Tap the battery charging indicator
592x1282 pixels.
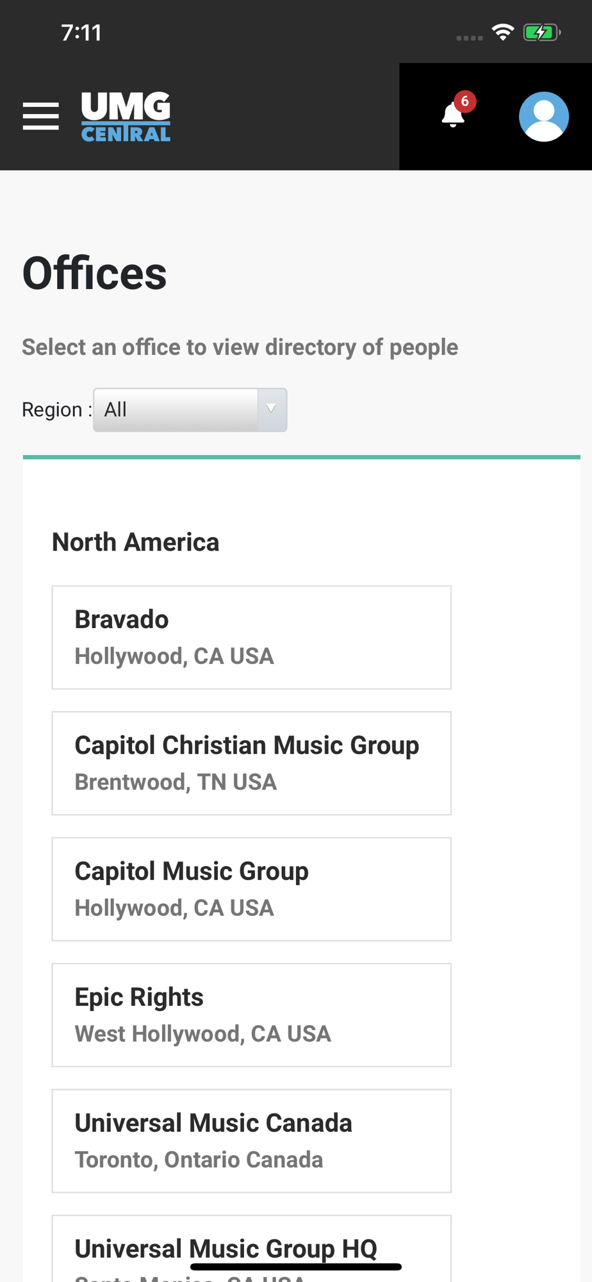tap(541, 32)
